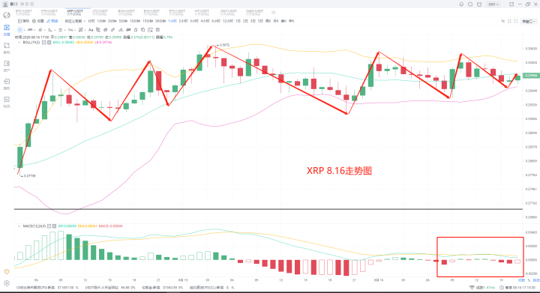The width and height of the screenshot is (540, 293).
Task: Select the ruler measure tool
Action: (x=112, y=30)
